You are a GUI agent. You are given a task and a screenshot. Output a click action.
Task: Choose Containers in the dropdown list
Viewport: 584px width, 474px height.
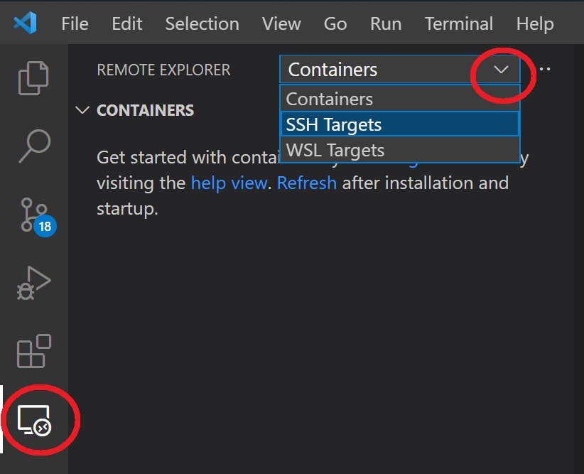click(400, 99)
